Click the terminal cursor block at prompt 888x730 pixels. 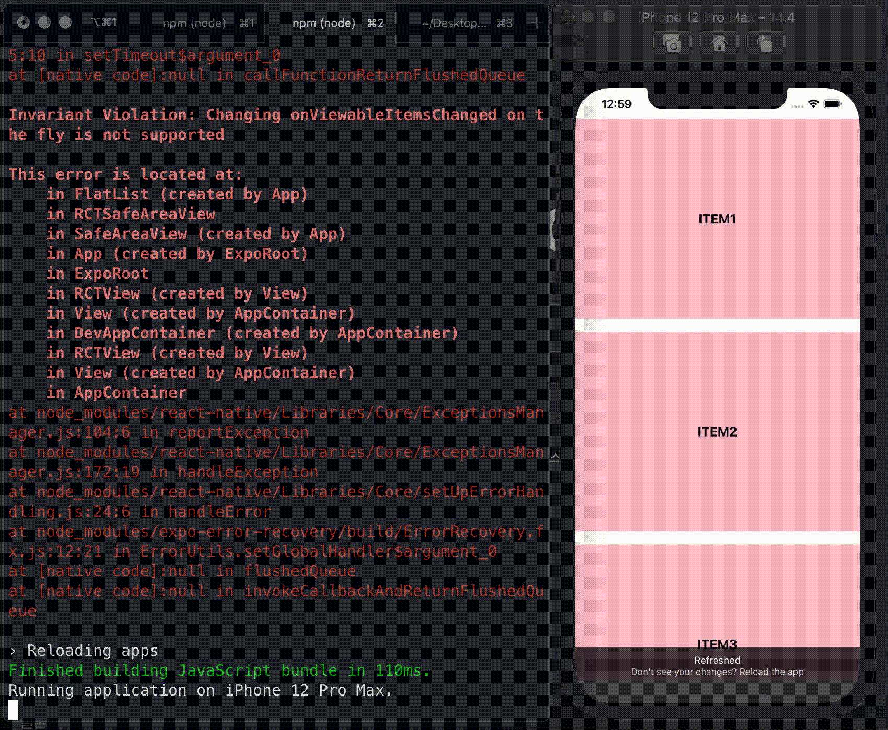point(13,710)
